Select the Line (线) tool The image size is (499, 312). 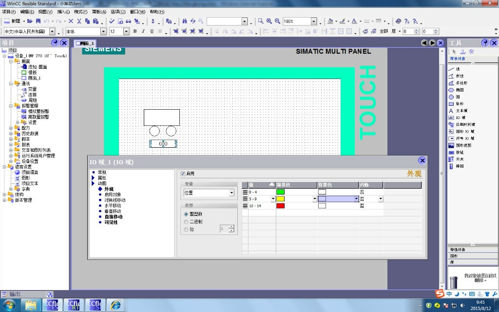tap(454, 69)
